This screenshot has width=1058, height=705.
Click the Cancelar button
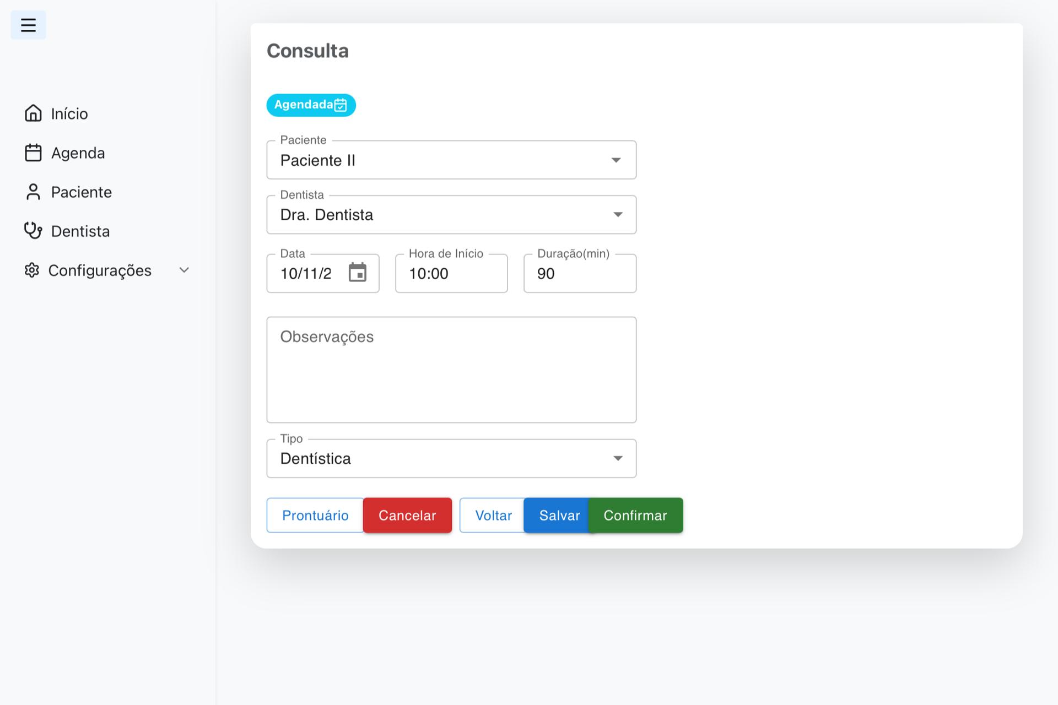point(407,516)
